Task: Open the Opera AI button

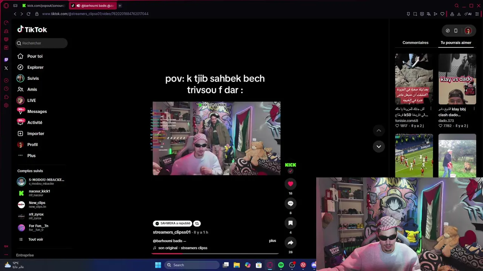Action: [x=468, y=14]
